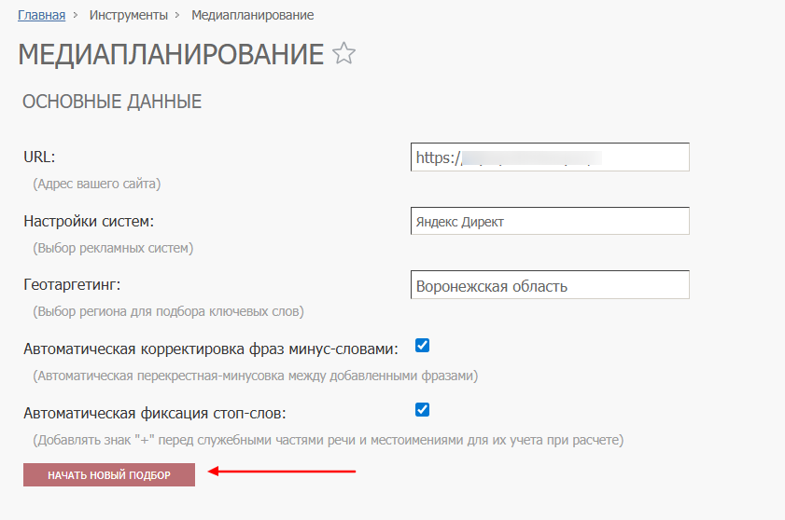Click the Медиапланирование breadcrumb item

252,15
